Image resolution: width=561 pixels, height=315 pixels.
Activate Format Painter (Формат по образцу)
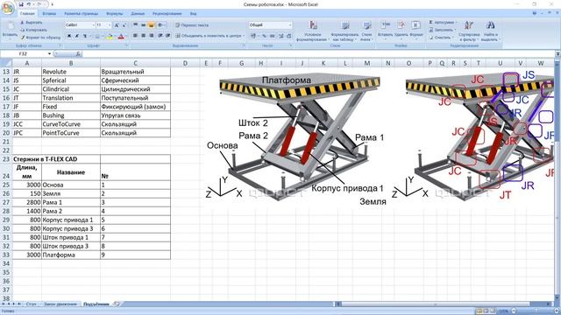click(x=40, y=37)
